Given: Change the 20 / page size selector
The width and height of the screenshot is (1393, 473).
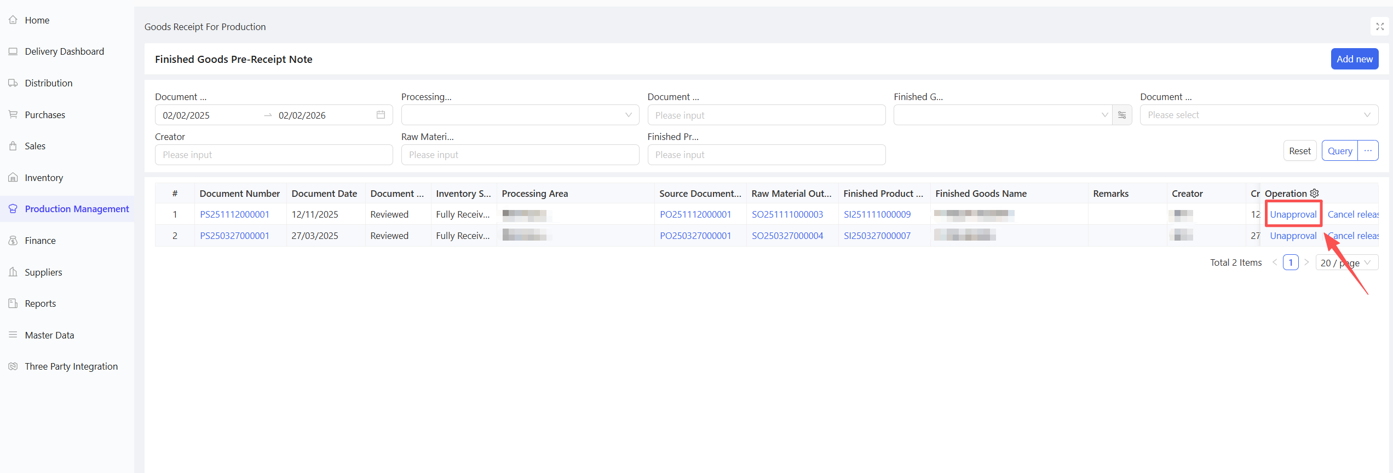Looking at the screenshot, I should click(x=1346, y=263).
